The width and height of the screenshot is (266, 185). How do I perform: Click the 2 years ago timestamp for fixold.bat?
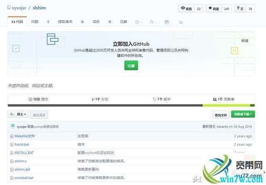coord(243,144)
